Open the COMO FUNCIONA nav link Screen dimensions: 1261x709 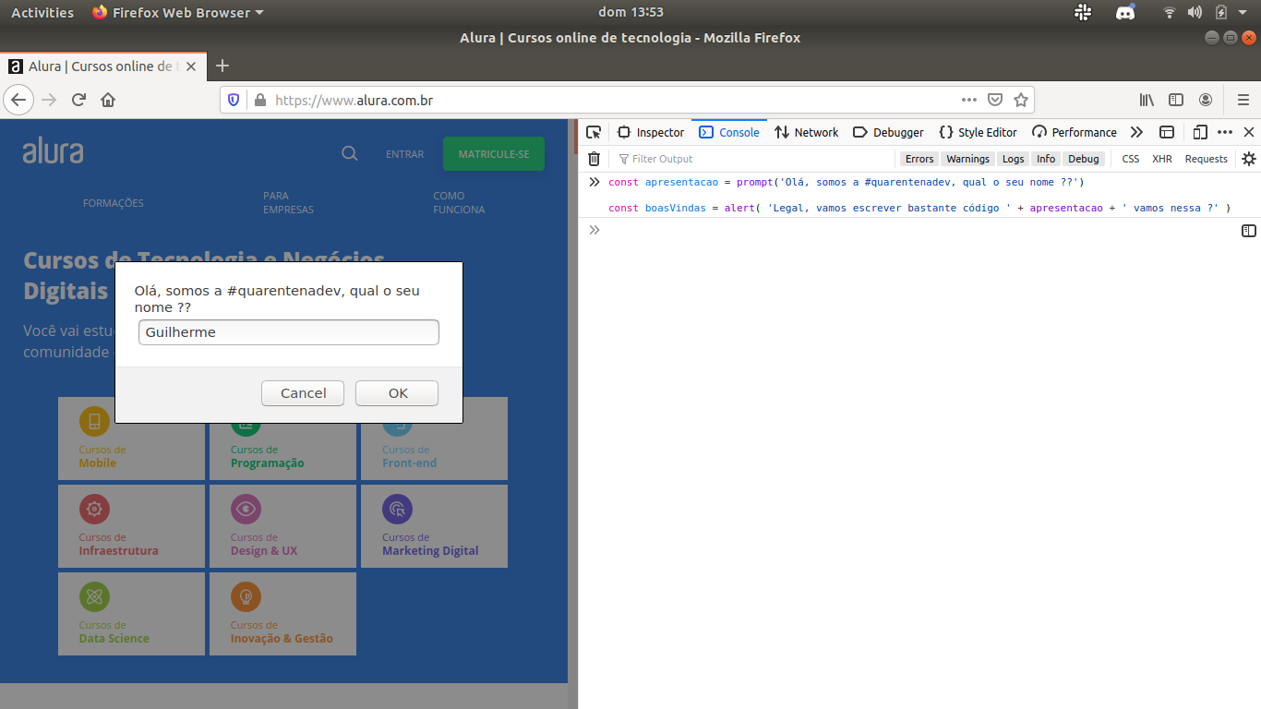pos(459,203)
